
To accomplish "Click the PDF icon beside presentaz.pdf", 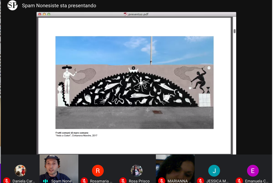I will (x=125, y=14).
